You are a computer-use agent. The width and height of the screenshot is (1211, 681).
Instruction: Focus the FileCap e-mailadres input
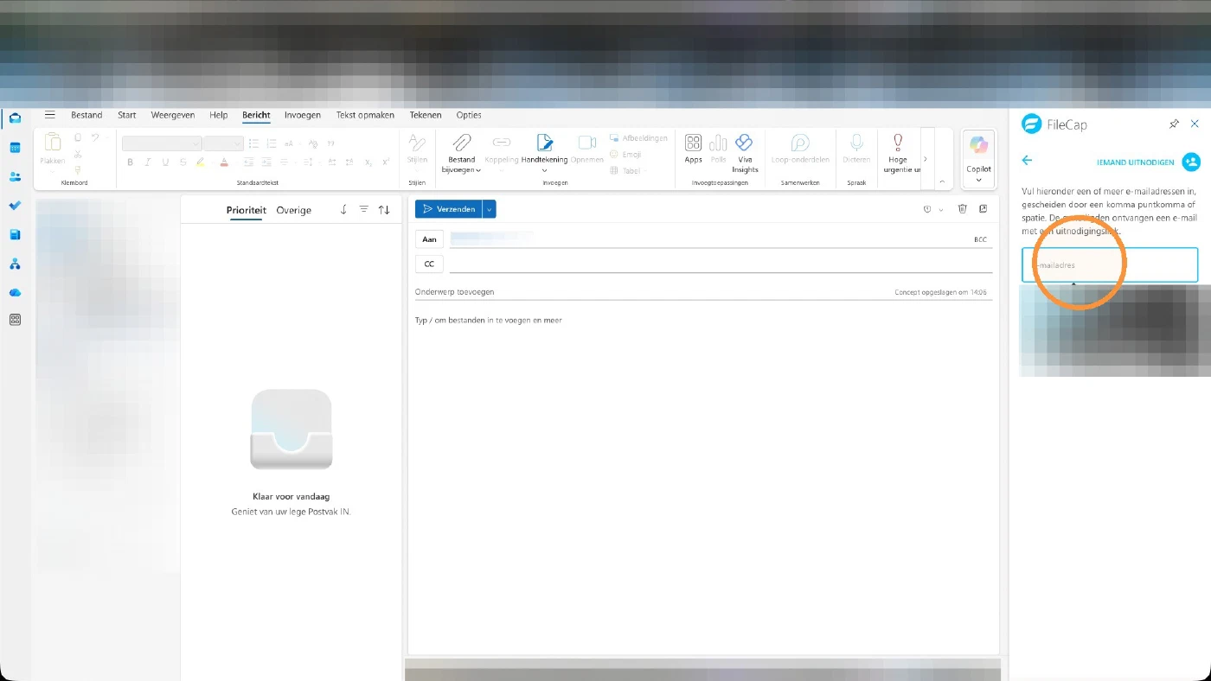1110,264
